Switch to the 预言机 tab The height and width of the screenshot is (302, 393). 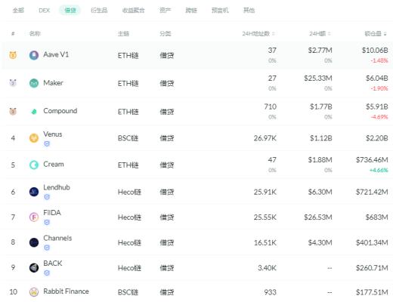tap(220, 10)
